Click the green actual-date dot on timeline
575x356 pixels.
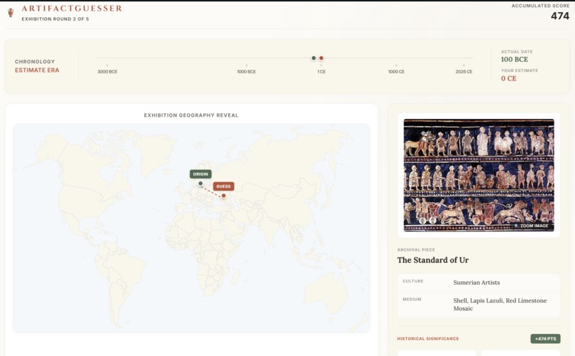click(313, 58)
